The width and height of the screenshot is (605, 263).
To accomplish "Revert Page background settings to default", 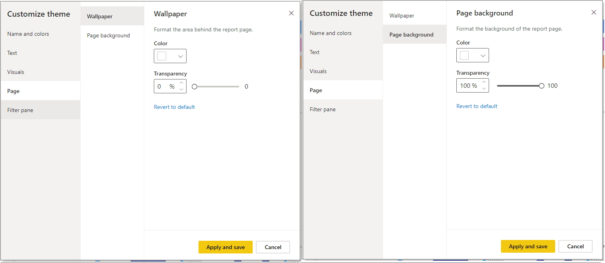I will click(477, 106).
